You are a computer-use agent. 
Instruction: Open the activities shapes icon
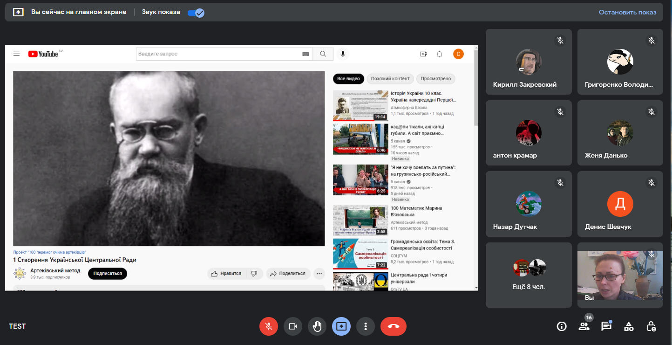click(x=629, y=326)
